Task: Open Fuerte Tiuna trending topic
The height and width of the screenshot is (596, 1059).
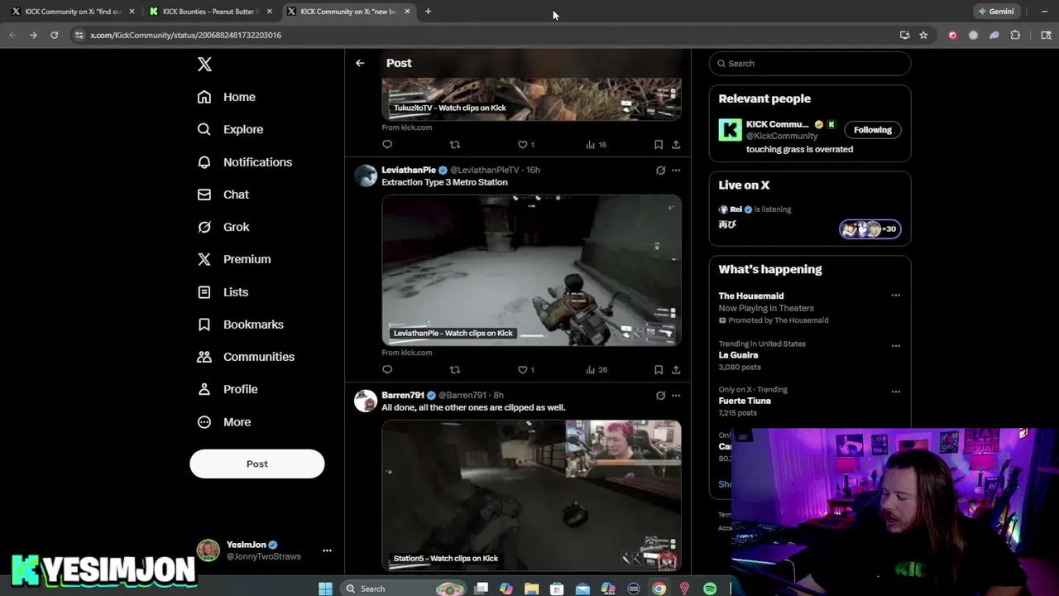Action: pyautogui.click(x=745, y=401)
